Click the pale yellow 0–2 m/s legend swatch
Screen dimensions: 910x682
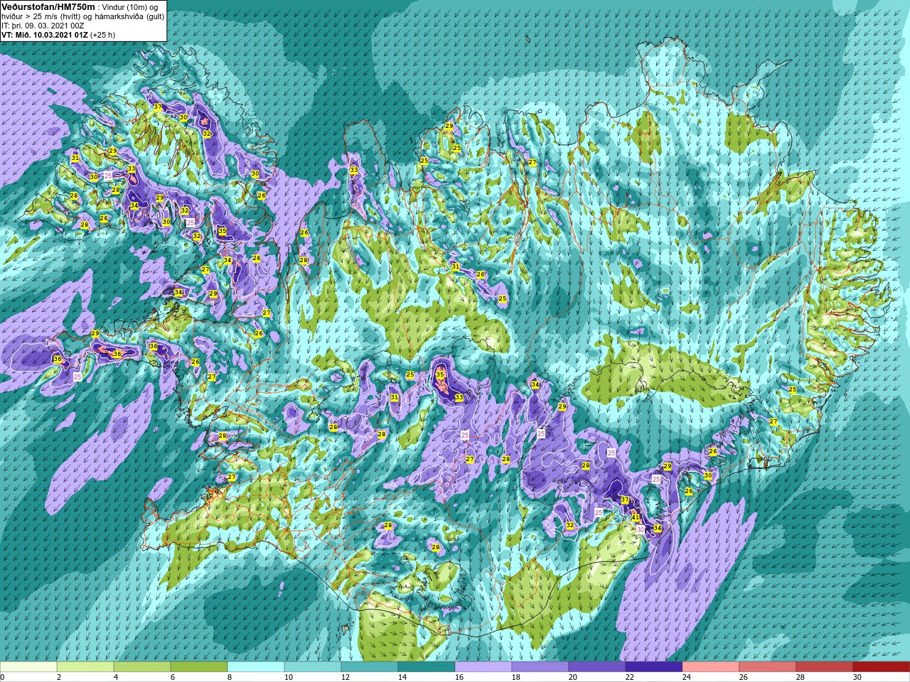[x=28, y=667]
